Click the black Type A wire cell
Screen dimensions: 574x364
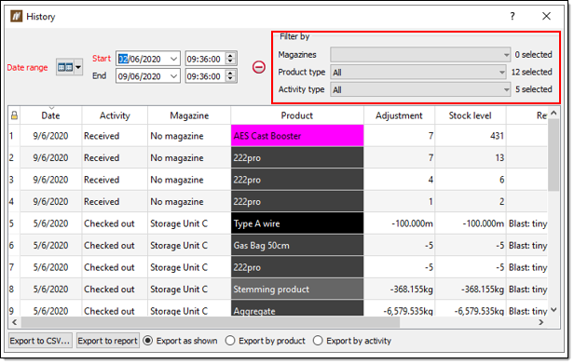coord(297,223)
